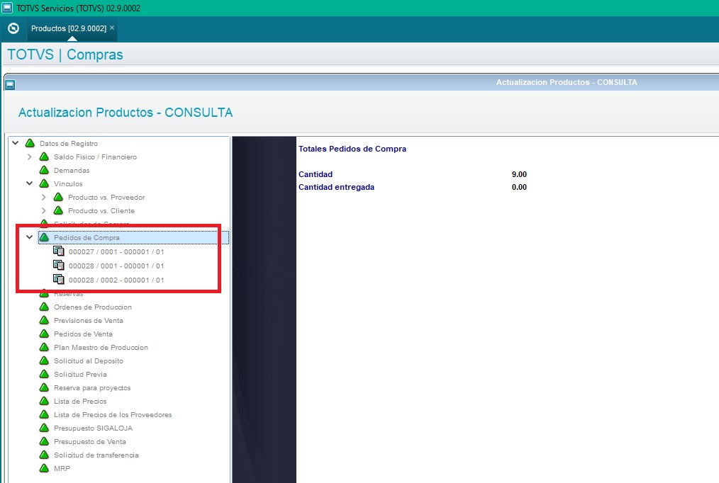Screen dimensions: 719x483
Task: Select Solicitud de transferencia tree item
Action: coord(96,455)
